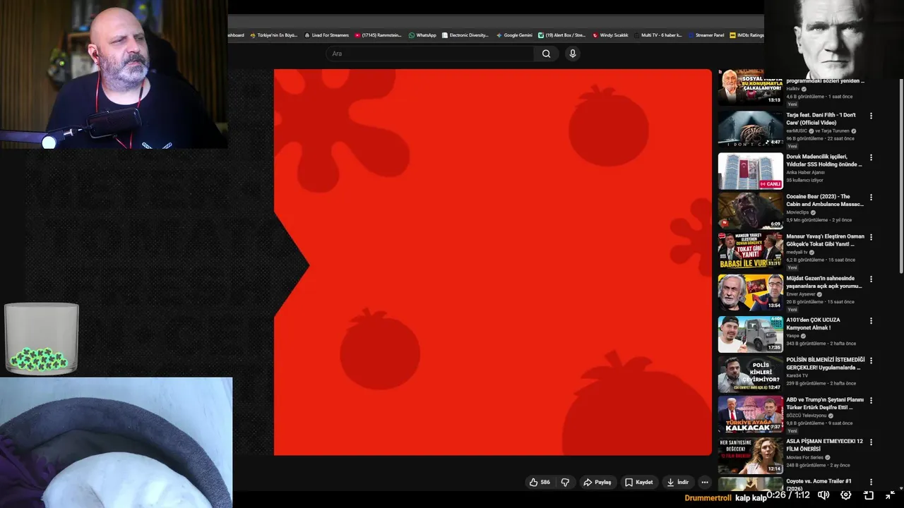Open the Streamer Panel bookmark
Image resolution: width=904 pixels, height=508 pixels.
[706, 35]
